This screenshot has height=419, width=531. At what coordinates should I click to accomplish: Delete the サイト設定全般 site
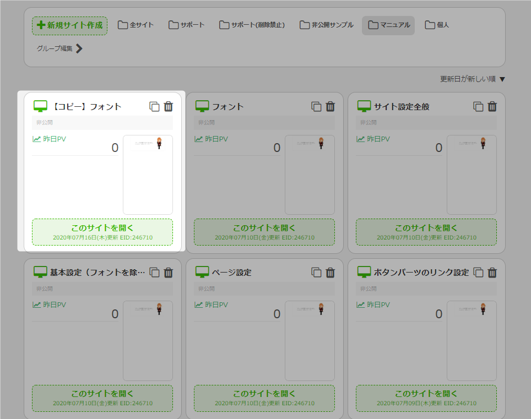click(x=492, y=107)
